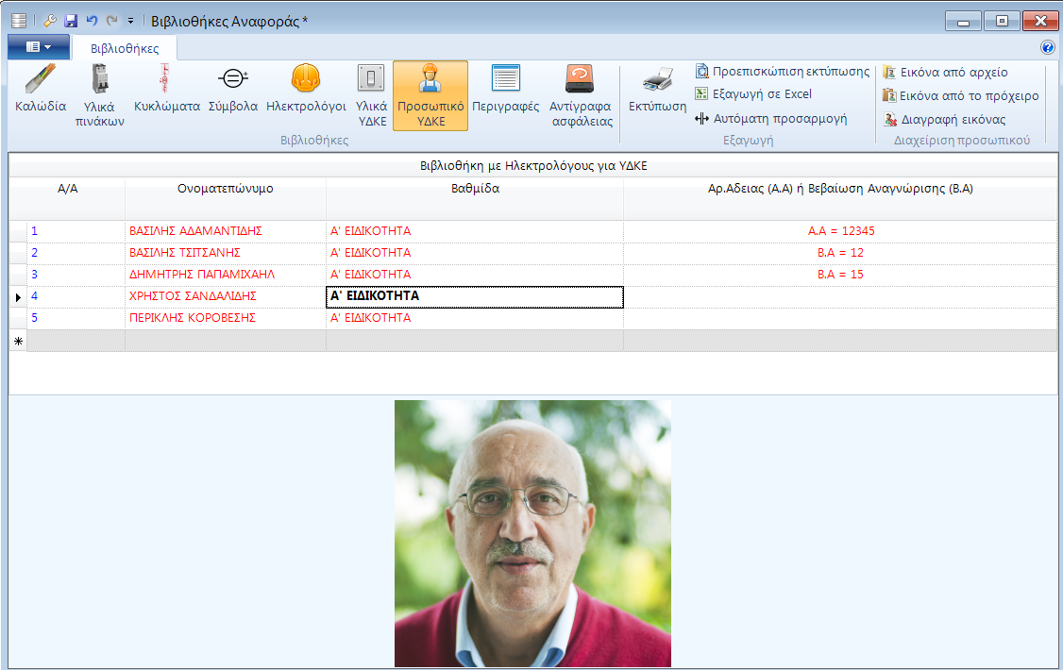Image resolution: width=1063 pixels, height=670 pixels.
Task: Click the help question mark icon
Action: point(1047,47)
